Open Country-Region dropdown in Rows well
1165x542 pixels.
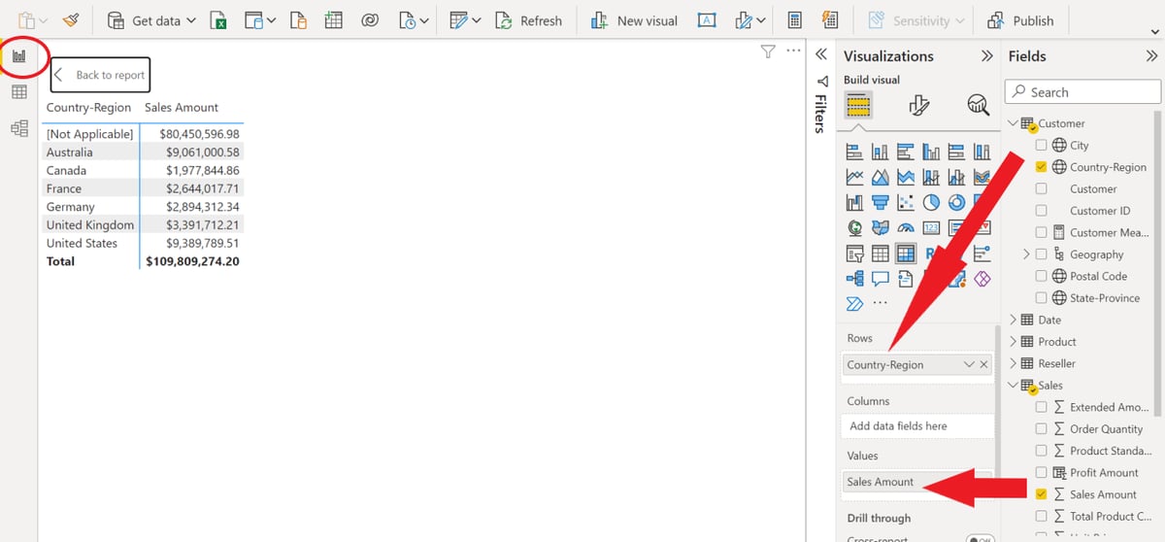click(968, 365)
